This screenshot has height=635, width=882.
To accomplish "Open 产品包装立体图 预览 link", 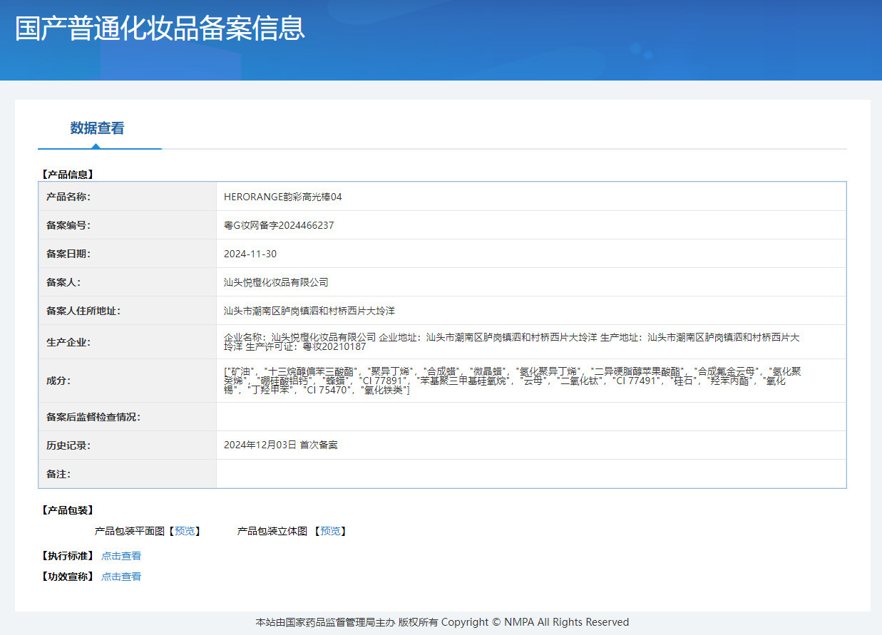I will pos(330,531).
